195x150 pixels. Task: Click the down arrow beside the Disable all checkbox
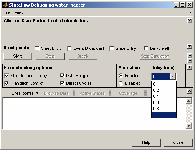190,46
